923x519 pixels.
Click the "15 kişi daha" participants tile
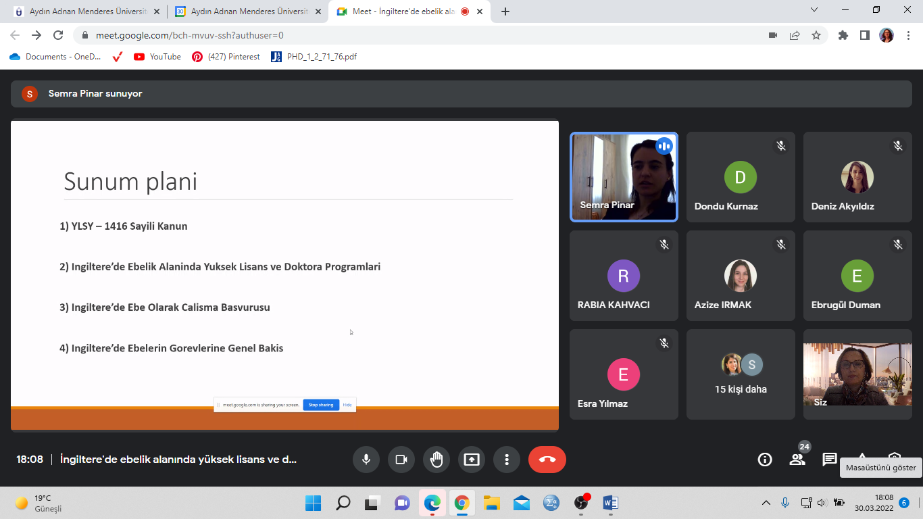tap(741, 374)
